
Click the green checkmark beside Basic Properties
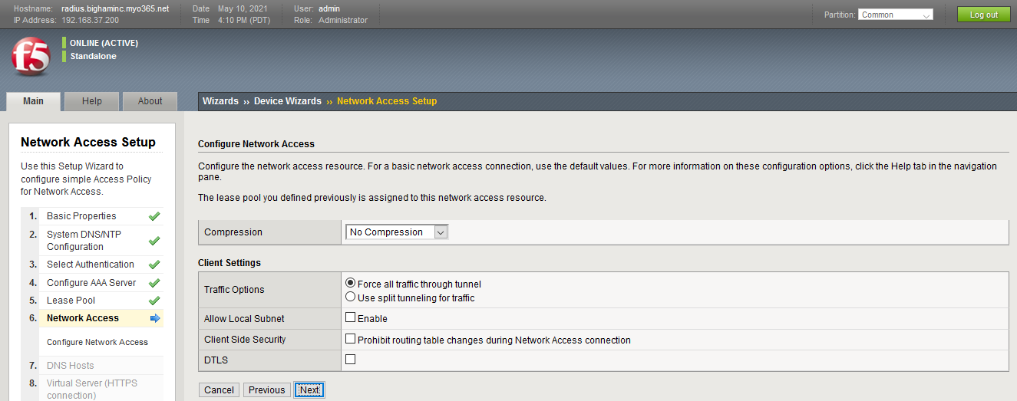(x=154, y=216)
